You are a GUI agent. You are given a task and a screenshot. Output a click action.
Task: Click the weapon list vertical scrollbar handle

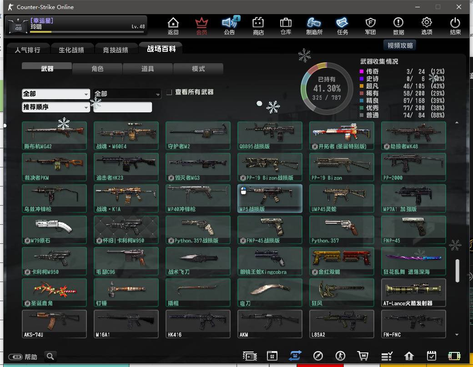(457, 270)
